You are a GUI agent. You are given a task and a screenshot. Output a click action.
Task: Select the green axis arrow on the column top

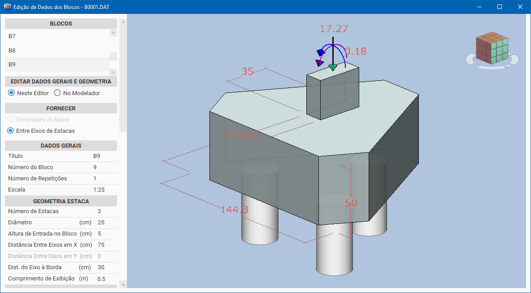[332, 67]
